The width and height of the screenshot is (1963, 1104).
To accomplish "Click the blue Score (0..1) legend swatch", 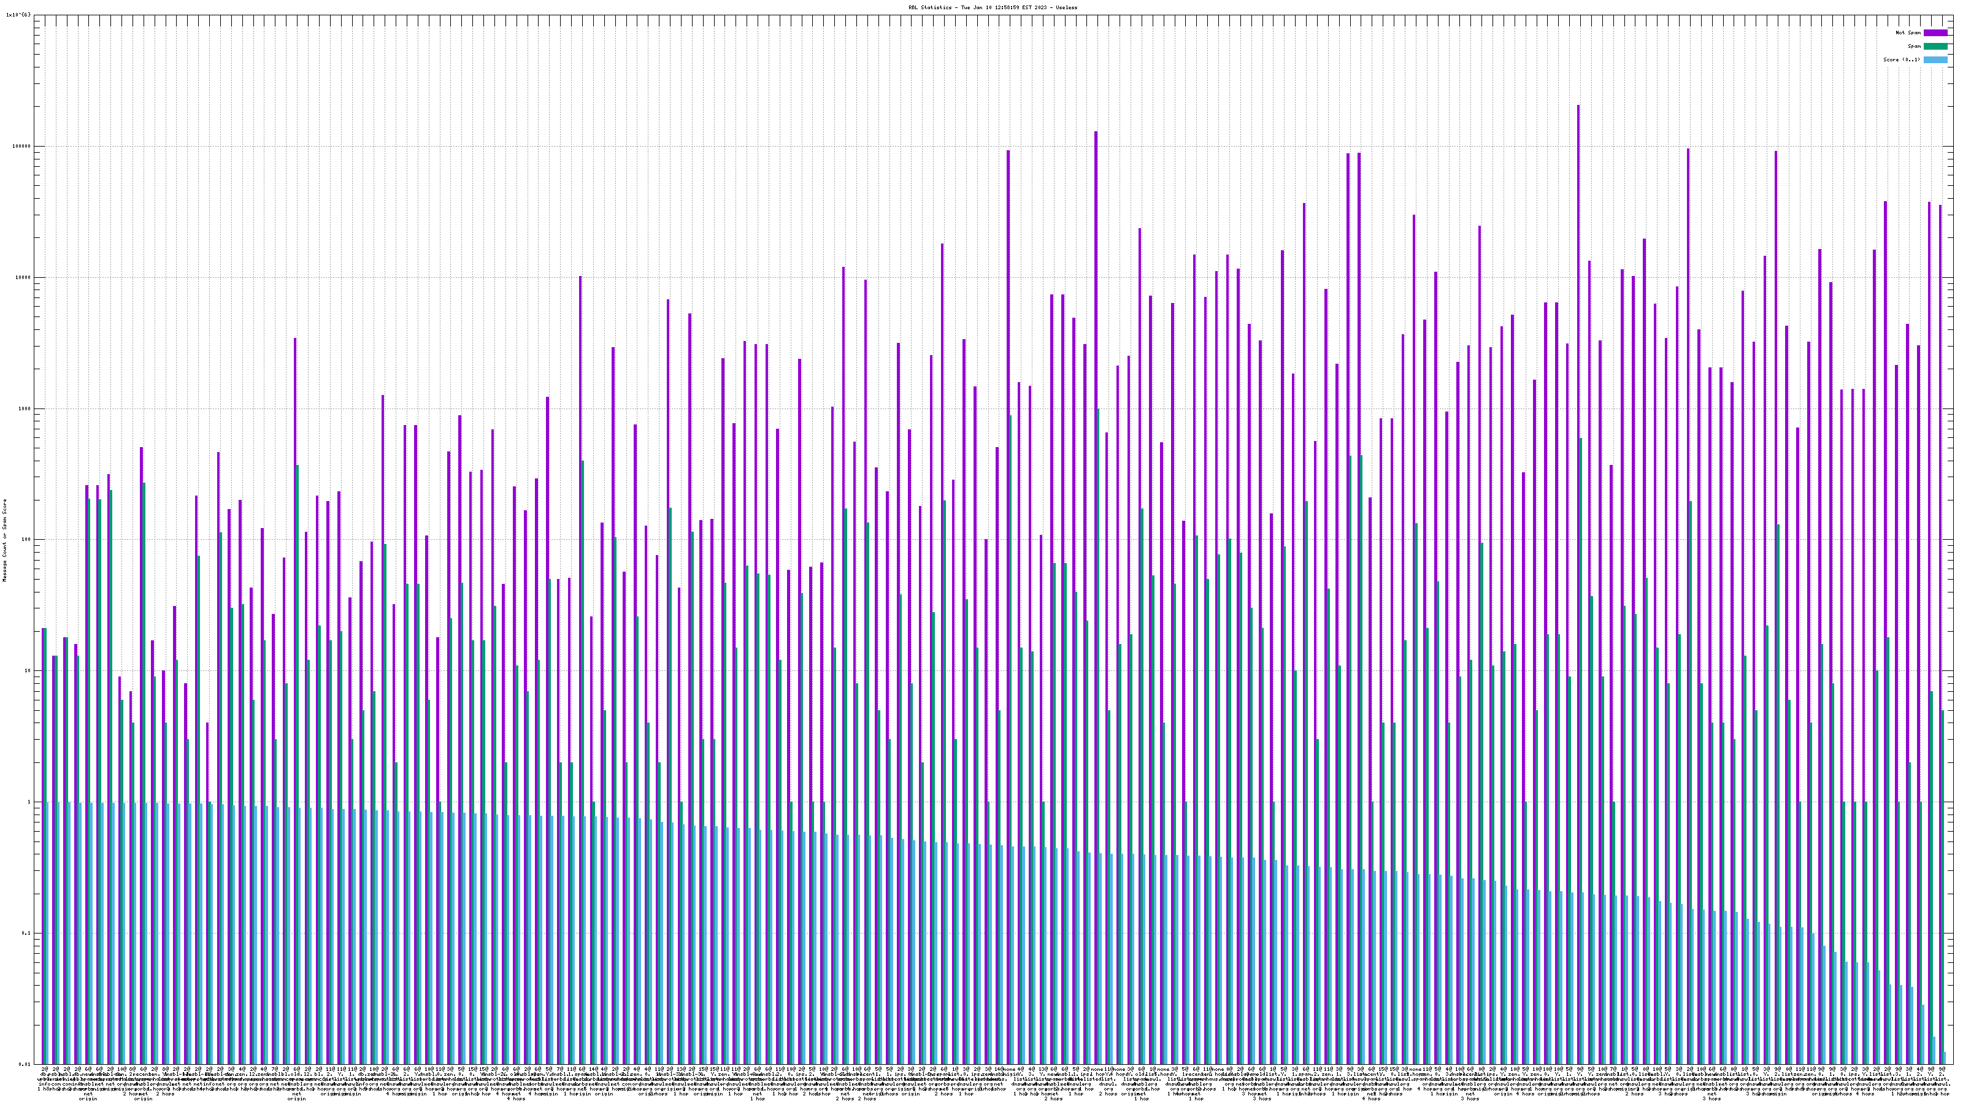I will click(1935, 59).
